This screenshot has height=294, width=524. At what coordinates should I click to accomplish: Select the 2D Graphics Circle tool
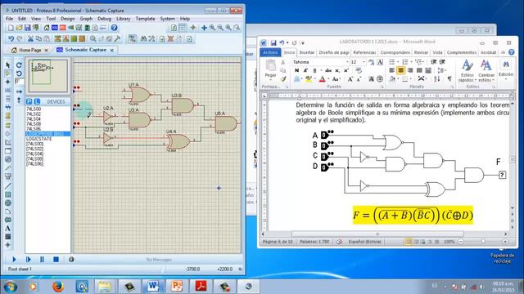pyautogui.click(x=7, y=203)
